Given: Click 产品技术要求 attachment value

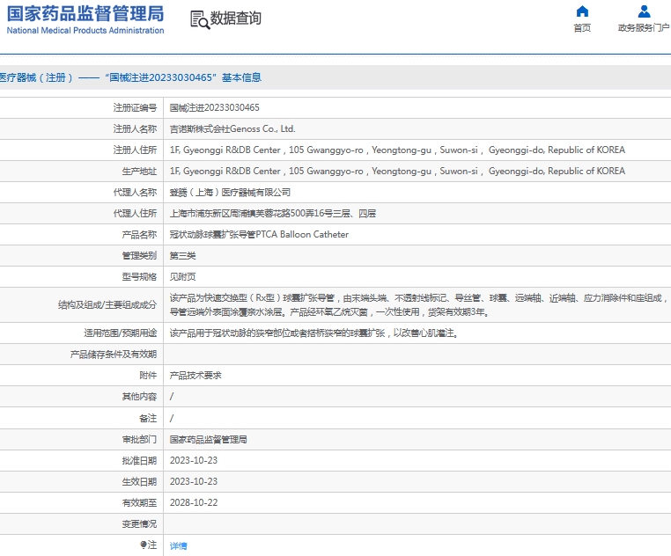Looking at the screenshot, I should tap(195, 376).
